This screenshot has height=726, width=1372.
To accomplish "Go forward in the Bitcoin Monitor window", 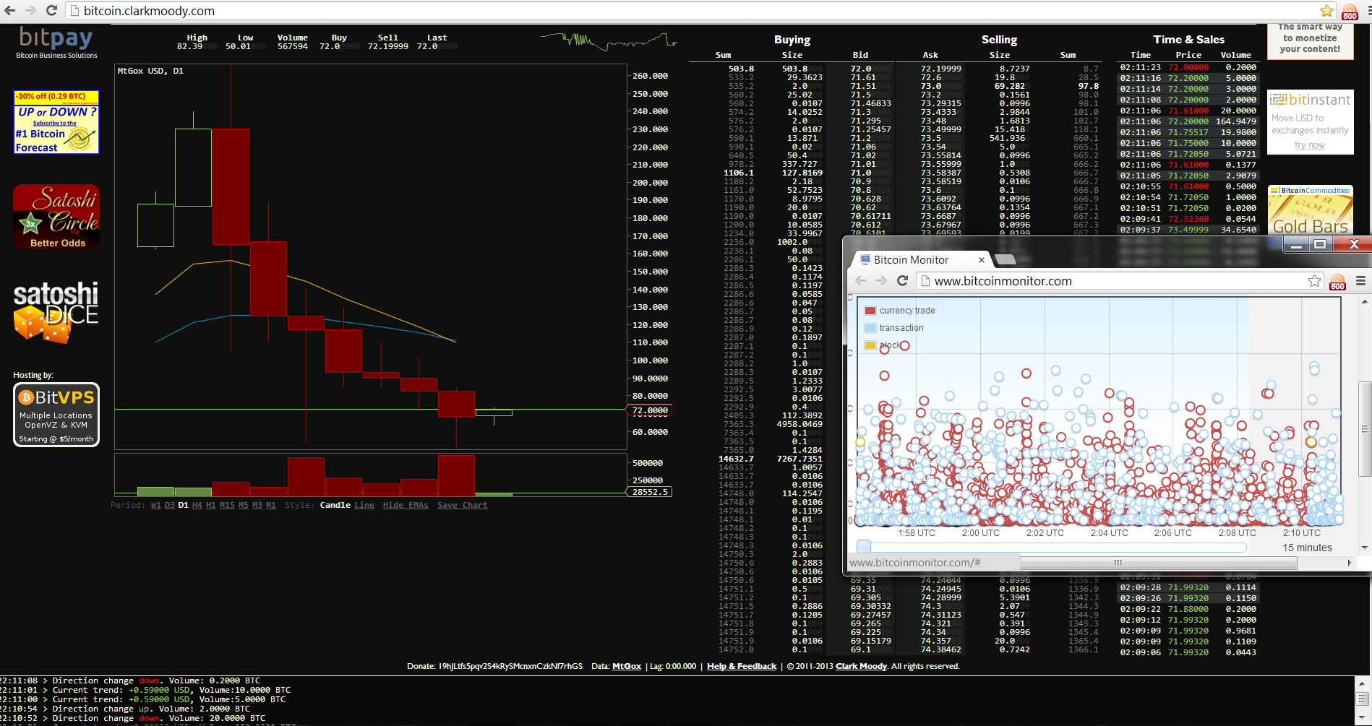I will (881, 281).
